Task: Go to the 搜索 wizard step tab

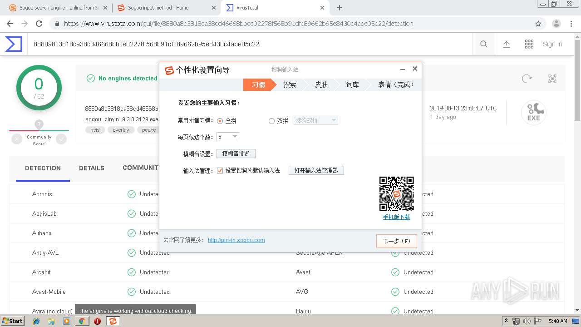Action: [x=290, y=84]
